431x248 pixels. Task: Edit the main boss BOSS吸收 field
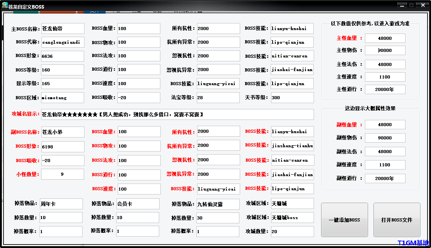coord(139,98)
